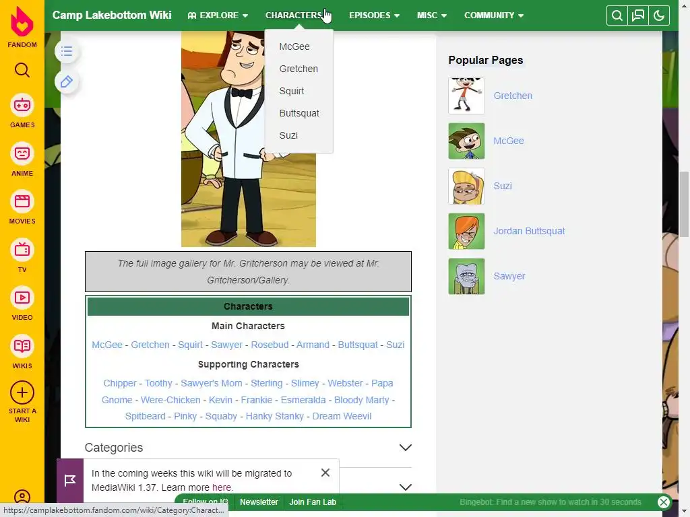
Task: Open Jordan Buttsquat link in Popular Pages
Action: 529,232
